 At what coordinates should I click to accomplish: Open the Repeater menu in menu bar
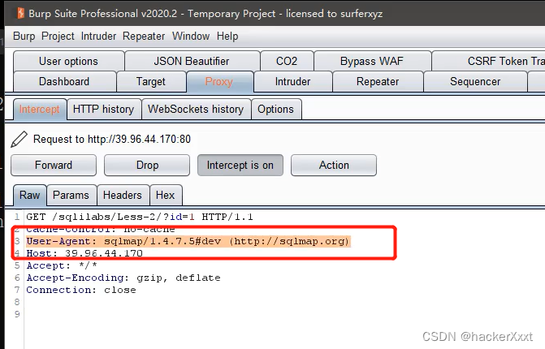pyautogui.click(x=144, y=36)
